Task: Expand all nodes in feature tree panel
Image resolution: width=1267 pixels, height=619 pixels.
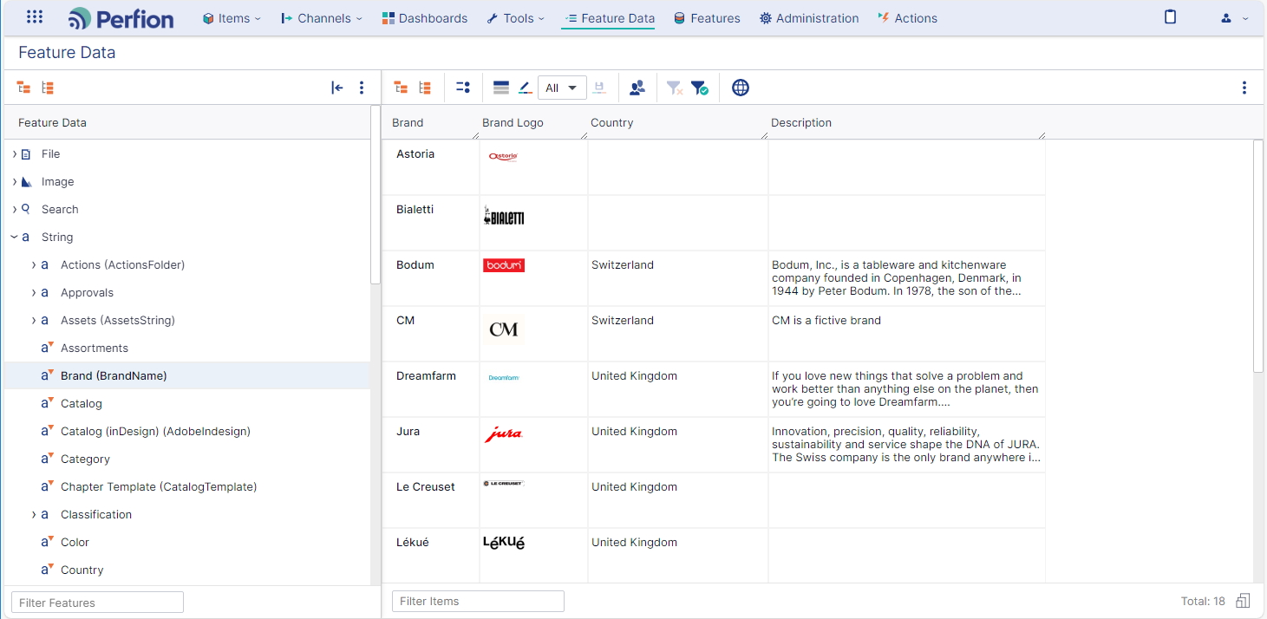Action: click(x=49, y=88)
